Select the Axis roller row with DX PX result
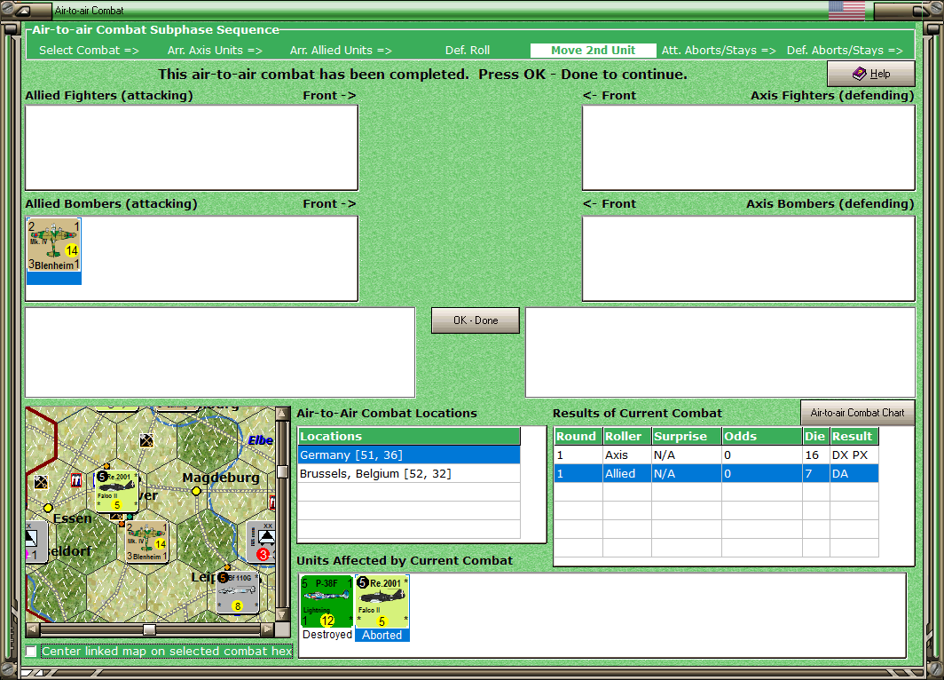The width and height of the screenshot is (944, 680). (x=716, y=455)
